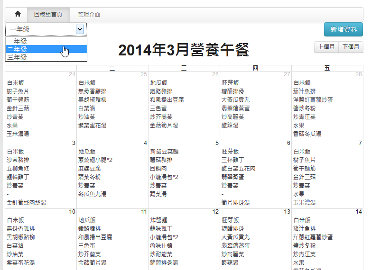Click the 四 weekday column header
This screenshot has height=270, width=371.
[x=255, y=68]
